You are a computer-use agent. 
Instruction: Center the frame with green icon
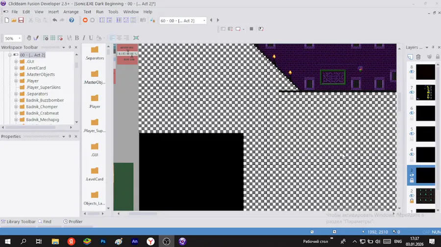[x=136, y=38]
